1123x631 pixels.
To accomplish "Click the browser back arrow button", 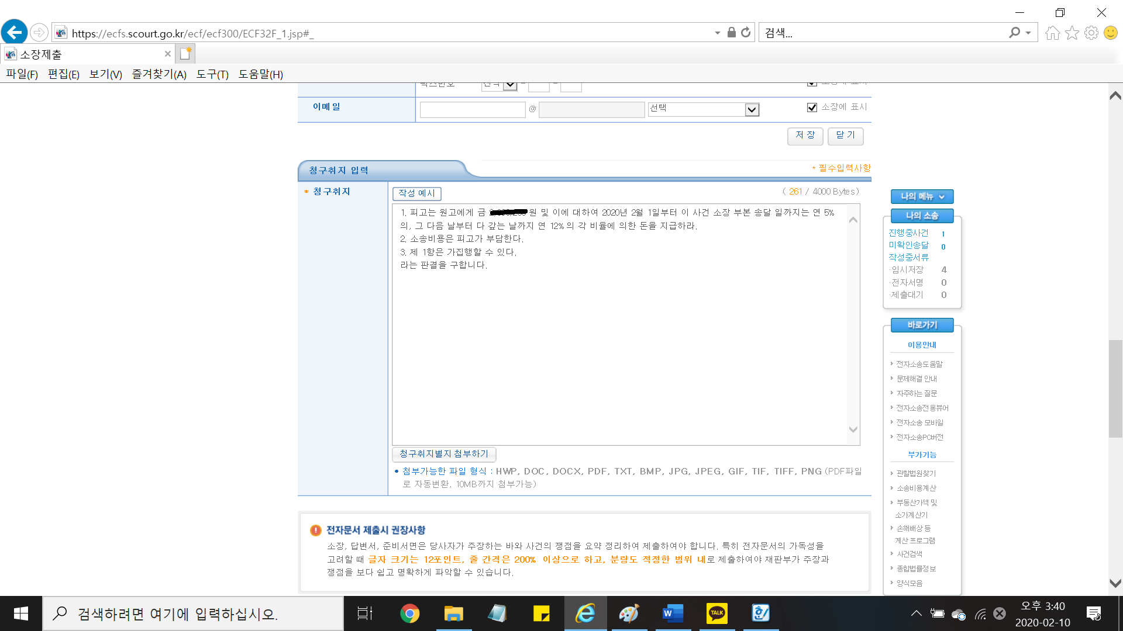I will (x=14, y=32).
